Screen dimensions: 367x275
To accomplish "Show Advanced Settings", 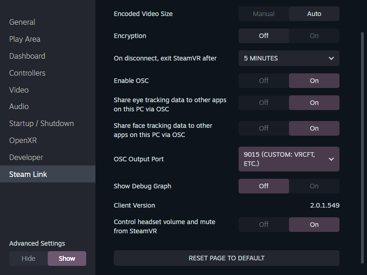I will (x=67, y=258).
